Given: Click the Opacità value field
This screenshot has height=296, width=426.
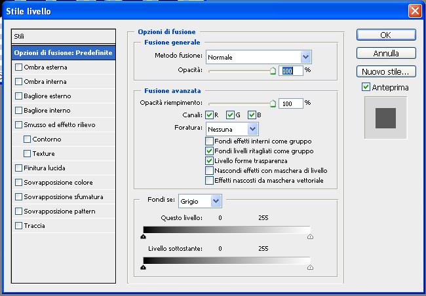Looking at the screenshot, I should click(291, 71).
